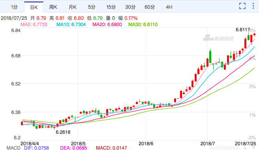
Task: Click the 2018/7/25 date axis label
Action: pyautogui.click(x=245, y=143)
